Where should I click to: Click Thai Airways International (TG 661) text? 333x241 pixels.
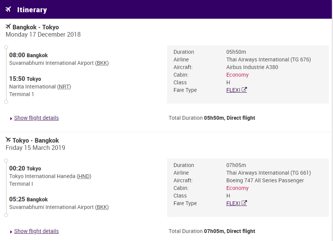click(269, 173)
